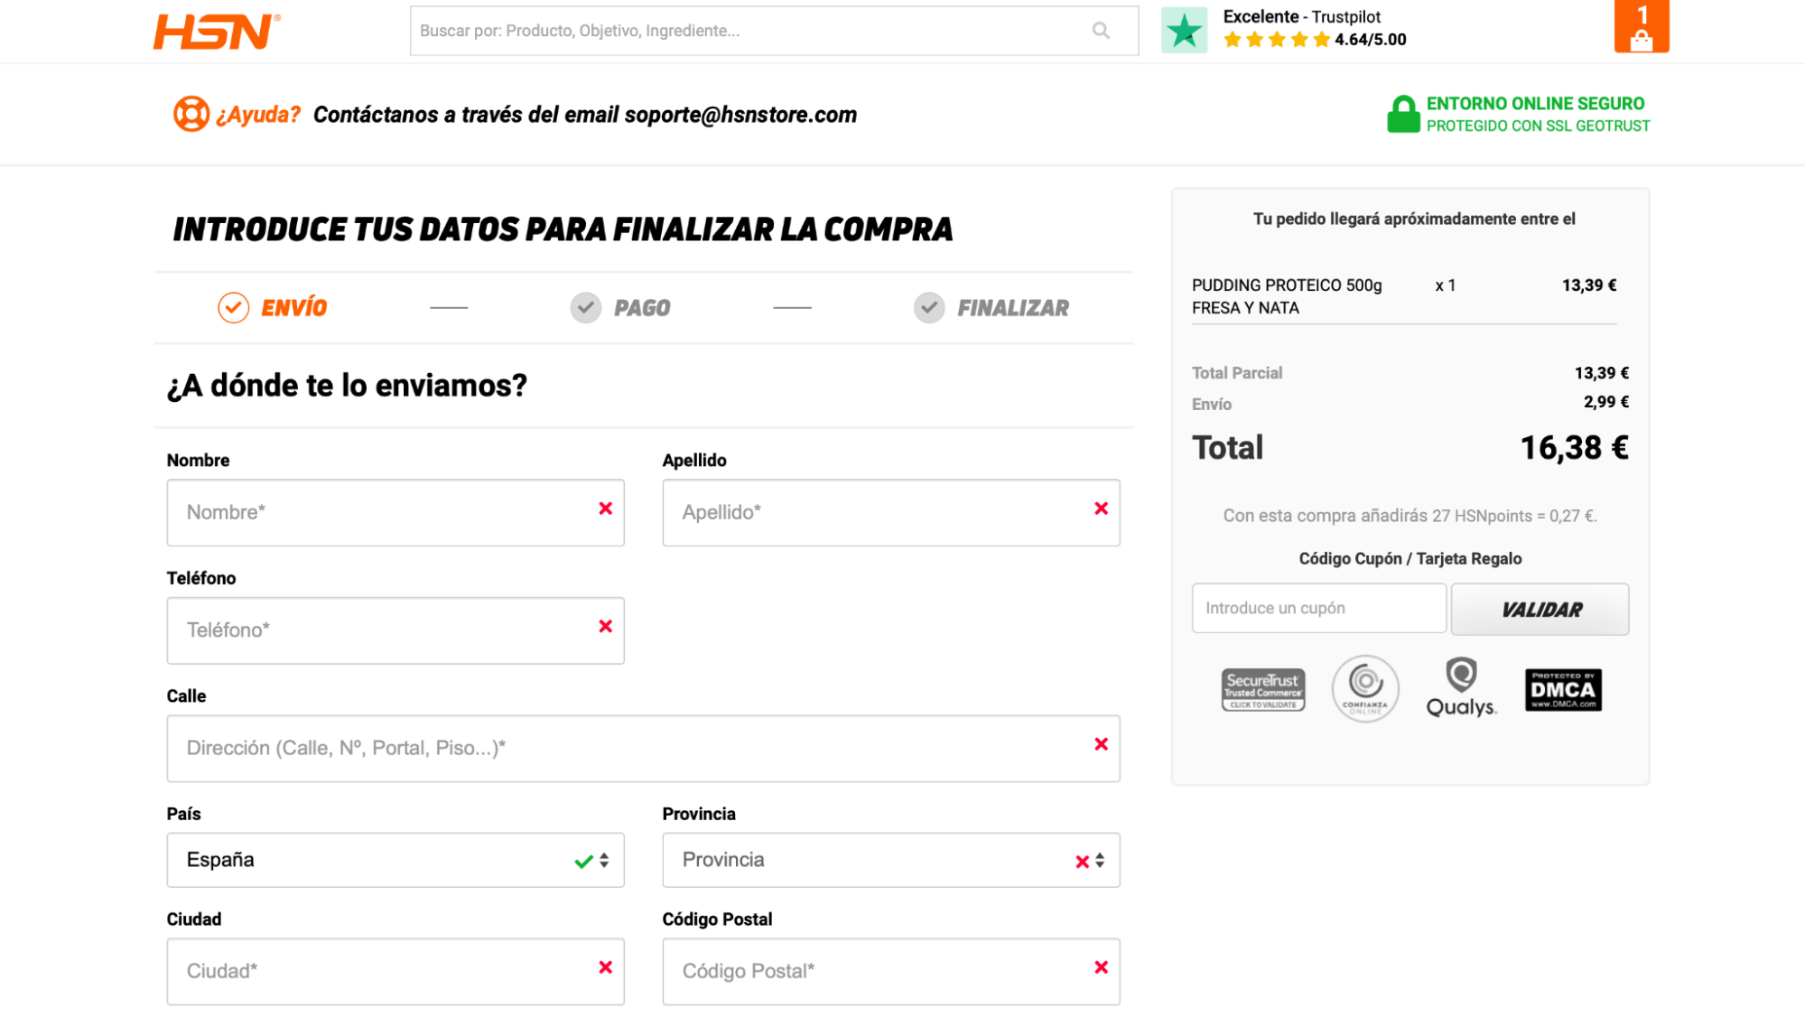Screen dimensions: 1805x1017
Task: Click the red X in Teléfono field
Action: tap(606, 626)
